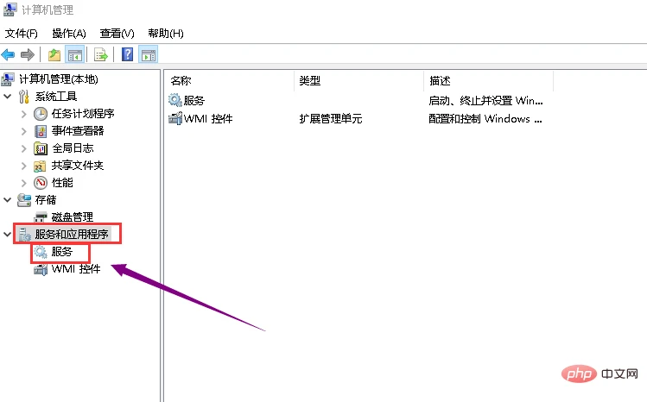Open the 操作(A) menu
Screen dimensions: 647x402
click(x=69, y=34)
